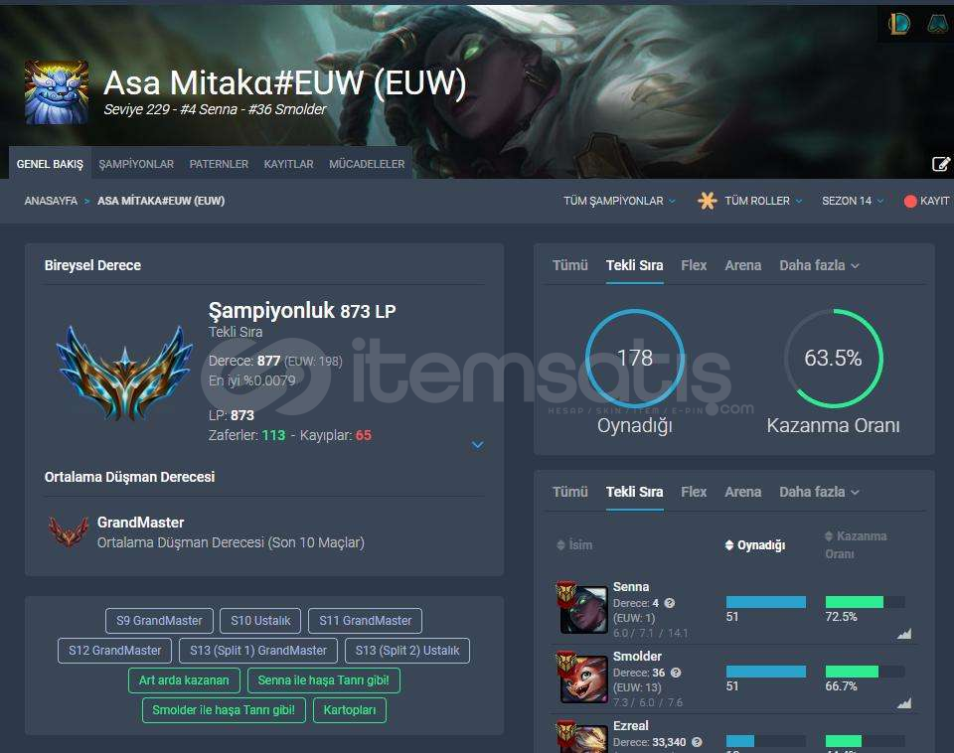The height and width of the screenshot is (753, 954).
Task: Click the League of Legends game icon
Action: point(898,24)
